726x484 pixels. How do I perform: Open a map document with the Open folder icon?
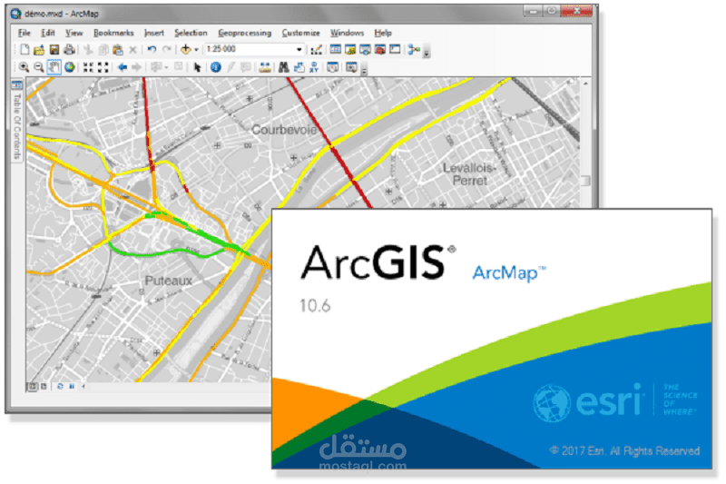point(39,49)
